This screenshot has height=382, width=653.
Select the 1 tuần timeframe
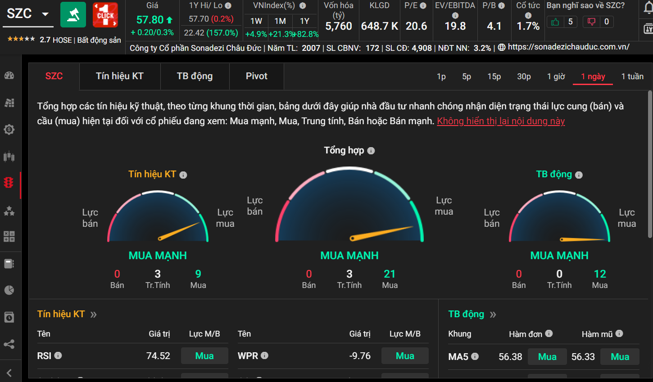[632, 76]
